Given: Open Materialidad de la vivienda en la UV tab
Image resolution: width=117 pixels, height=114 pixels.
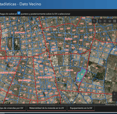Looking at the screenshot, I should pyautogui.click(x=46, y=108).
